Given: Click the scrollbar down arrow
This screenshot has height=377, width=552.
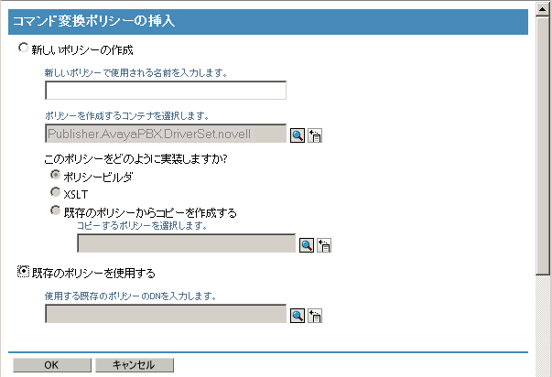Looking at the screenshot, I should pos(544,369).
